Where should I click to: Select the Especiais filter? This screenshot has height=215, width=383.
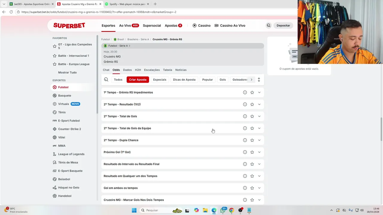pyautogui.click(x=160, y=79)
